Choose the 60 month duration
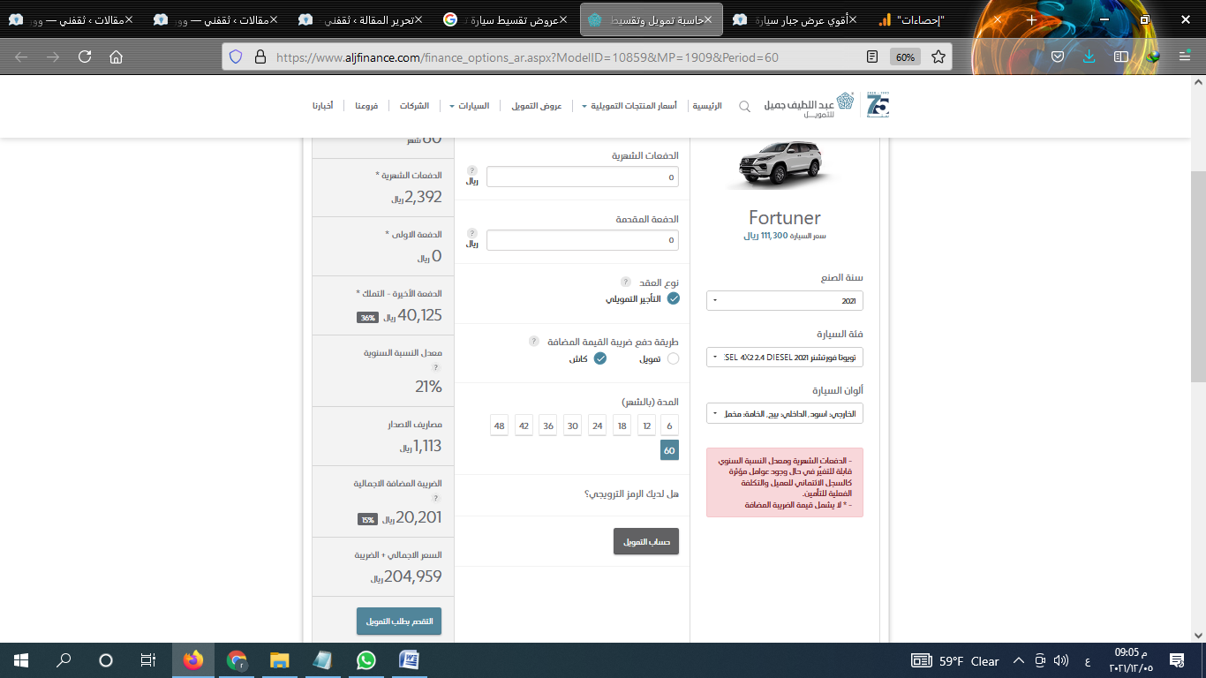1206x678 pixels. [x=669, y=450]
